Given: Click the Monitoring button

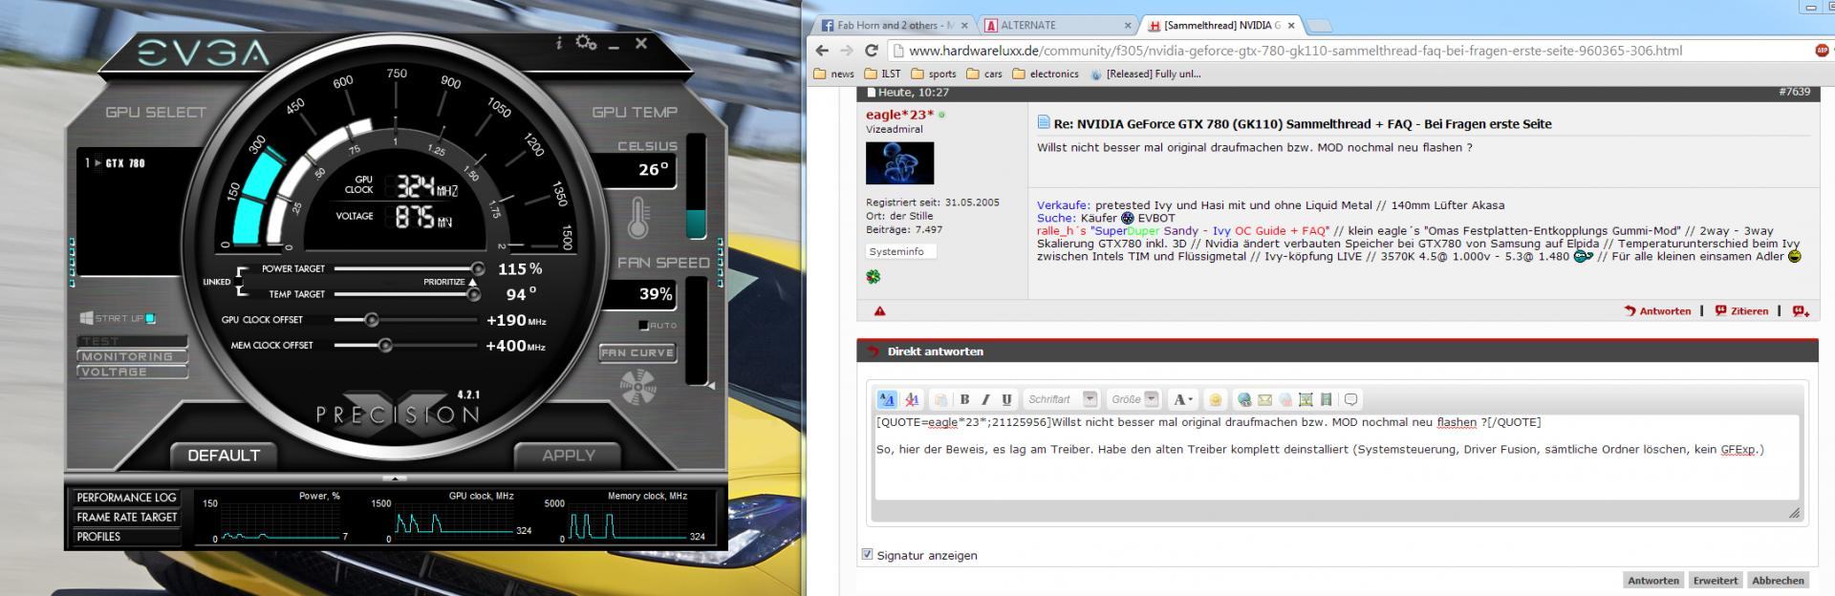Looking at the screenshot, I should (x=132, y=356).
